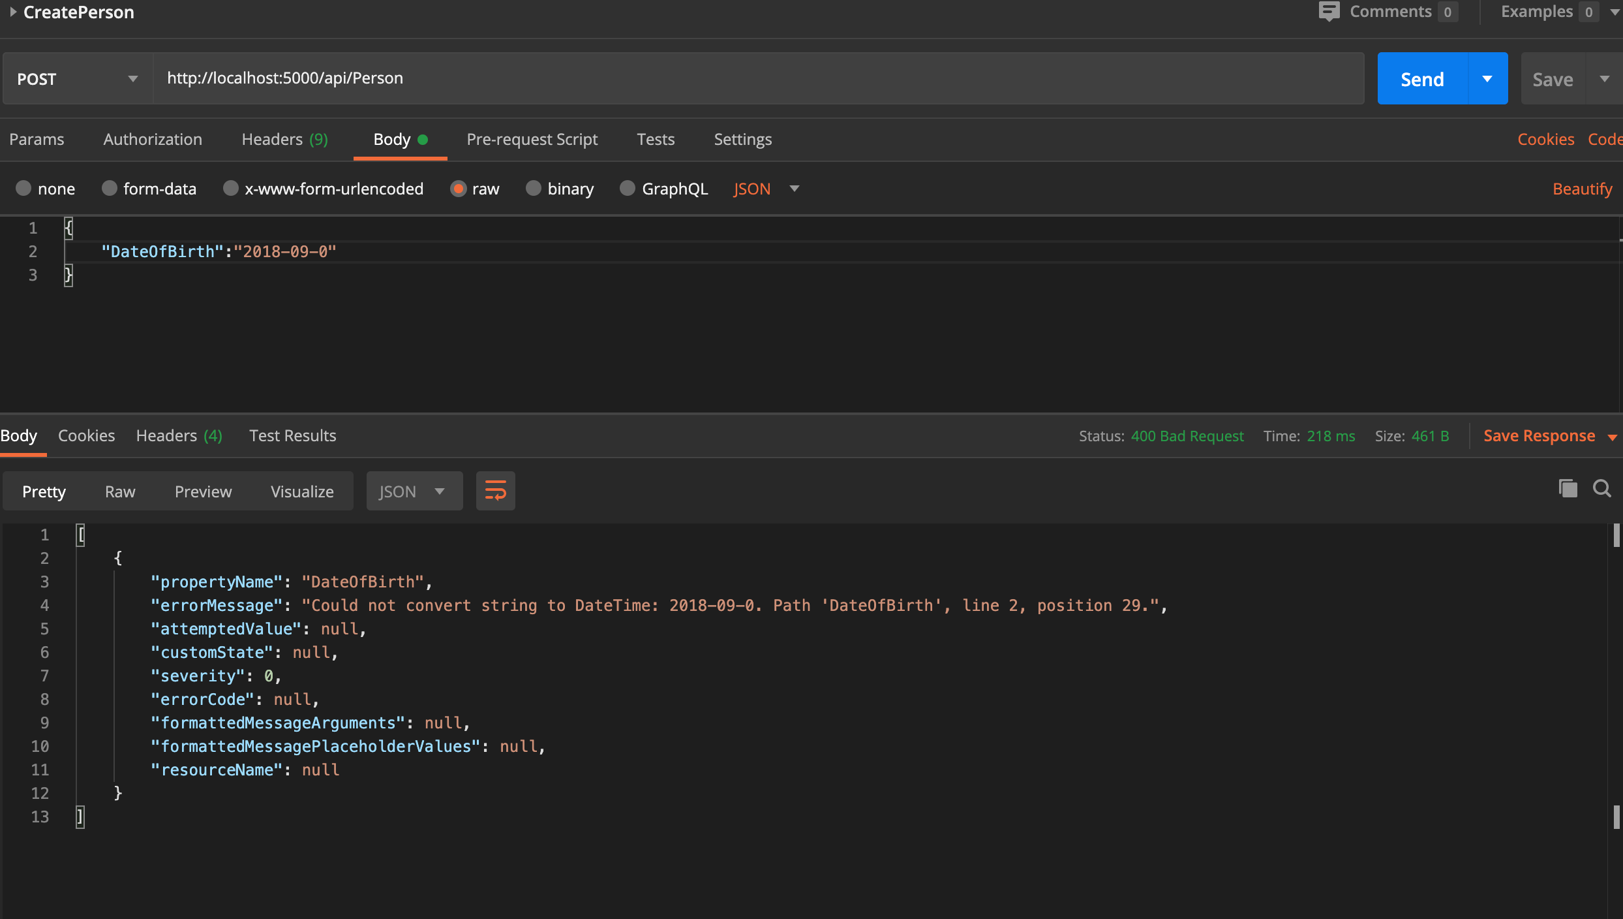This screenshot has height=919, width=1623.
Task: Expand the Send button dropdown arrow
Action: point(1487,79)
